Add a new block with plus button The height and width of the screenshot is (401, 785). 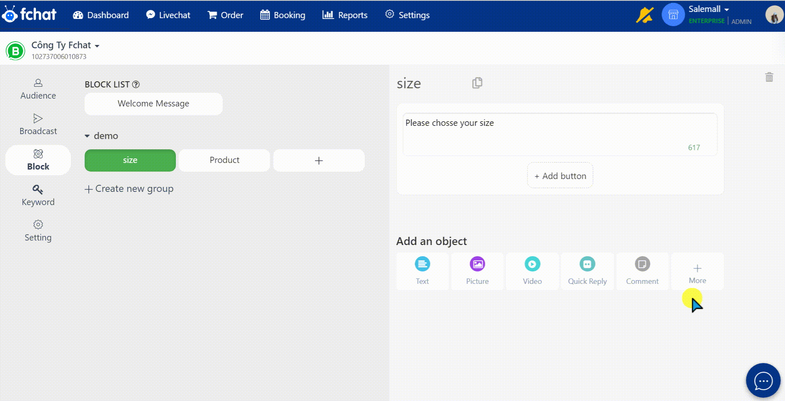[319, 160]
